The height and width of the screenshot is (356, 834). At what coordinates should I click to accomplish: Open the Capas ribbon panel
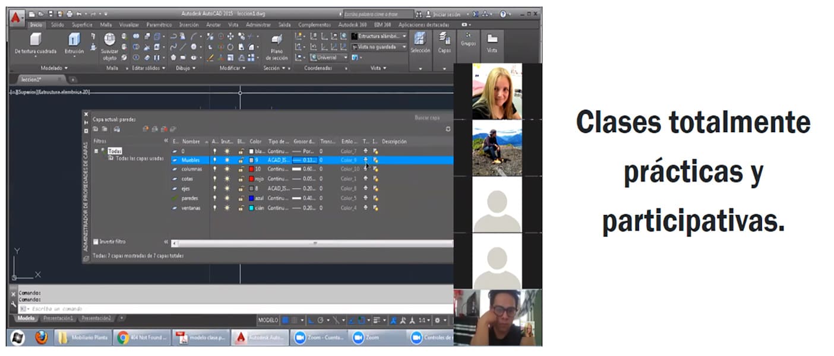444,43
